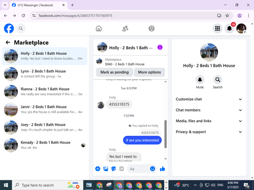This screenshot has width=254, height=190.
Task: Expand Chat members section
Action: 209,110
